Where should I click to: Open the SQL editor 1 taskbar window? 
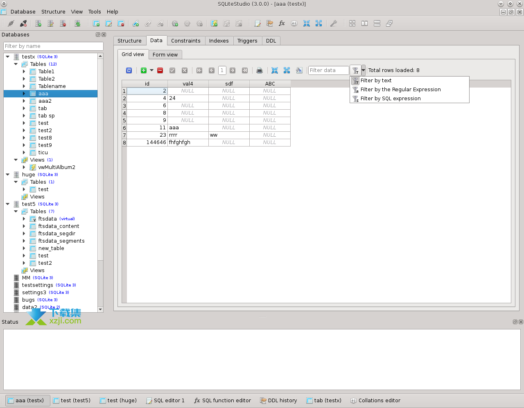pos(165,401)
